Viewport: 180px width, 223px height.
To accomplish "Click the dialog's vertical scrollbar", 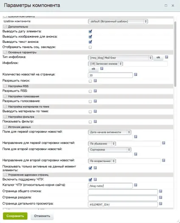I will [175, 54].
